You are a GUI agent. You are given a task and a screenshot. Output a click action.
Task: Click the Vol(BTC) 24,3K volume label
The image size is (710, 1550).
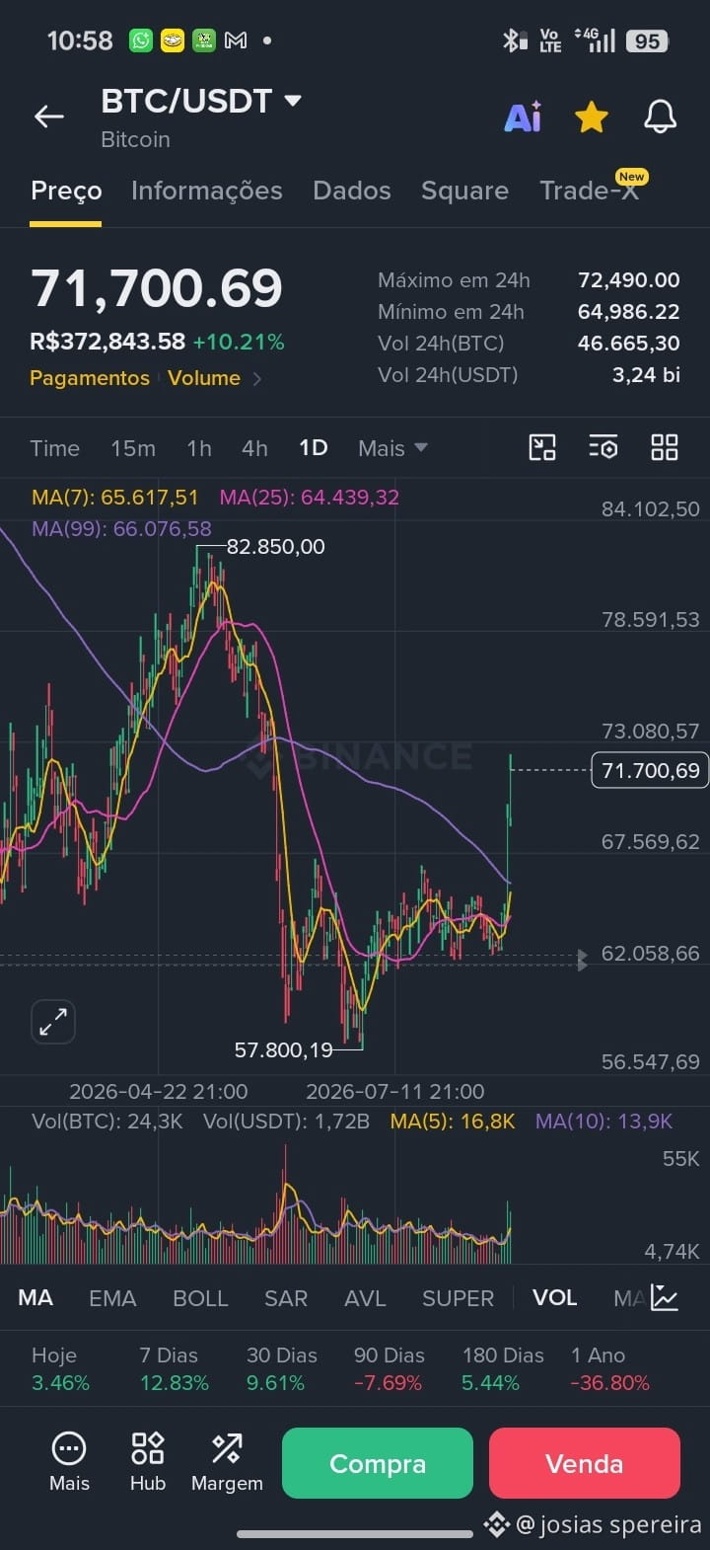coord(107,1122)
